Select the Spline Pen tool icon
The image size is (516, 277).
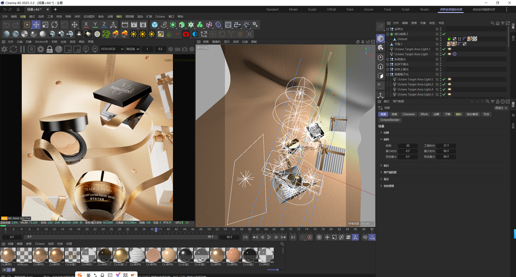(x=164, y=24)
